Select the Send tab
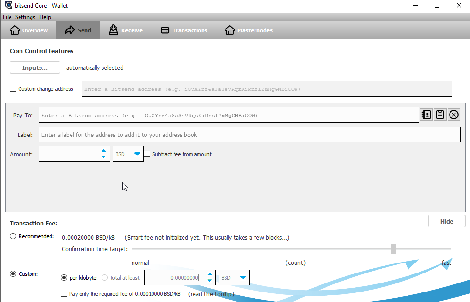 coord(78,30)
